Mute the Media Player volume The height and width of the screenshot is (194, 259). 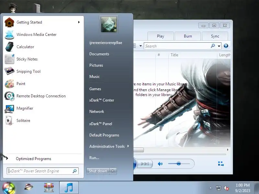[160, 164]
